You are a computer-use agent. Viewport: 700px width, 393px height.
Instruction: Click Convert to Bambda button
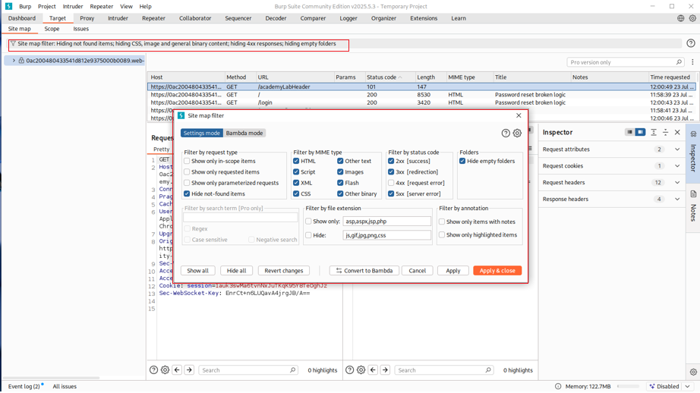(364, 270)
